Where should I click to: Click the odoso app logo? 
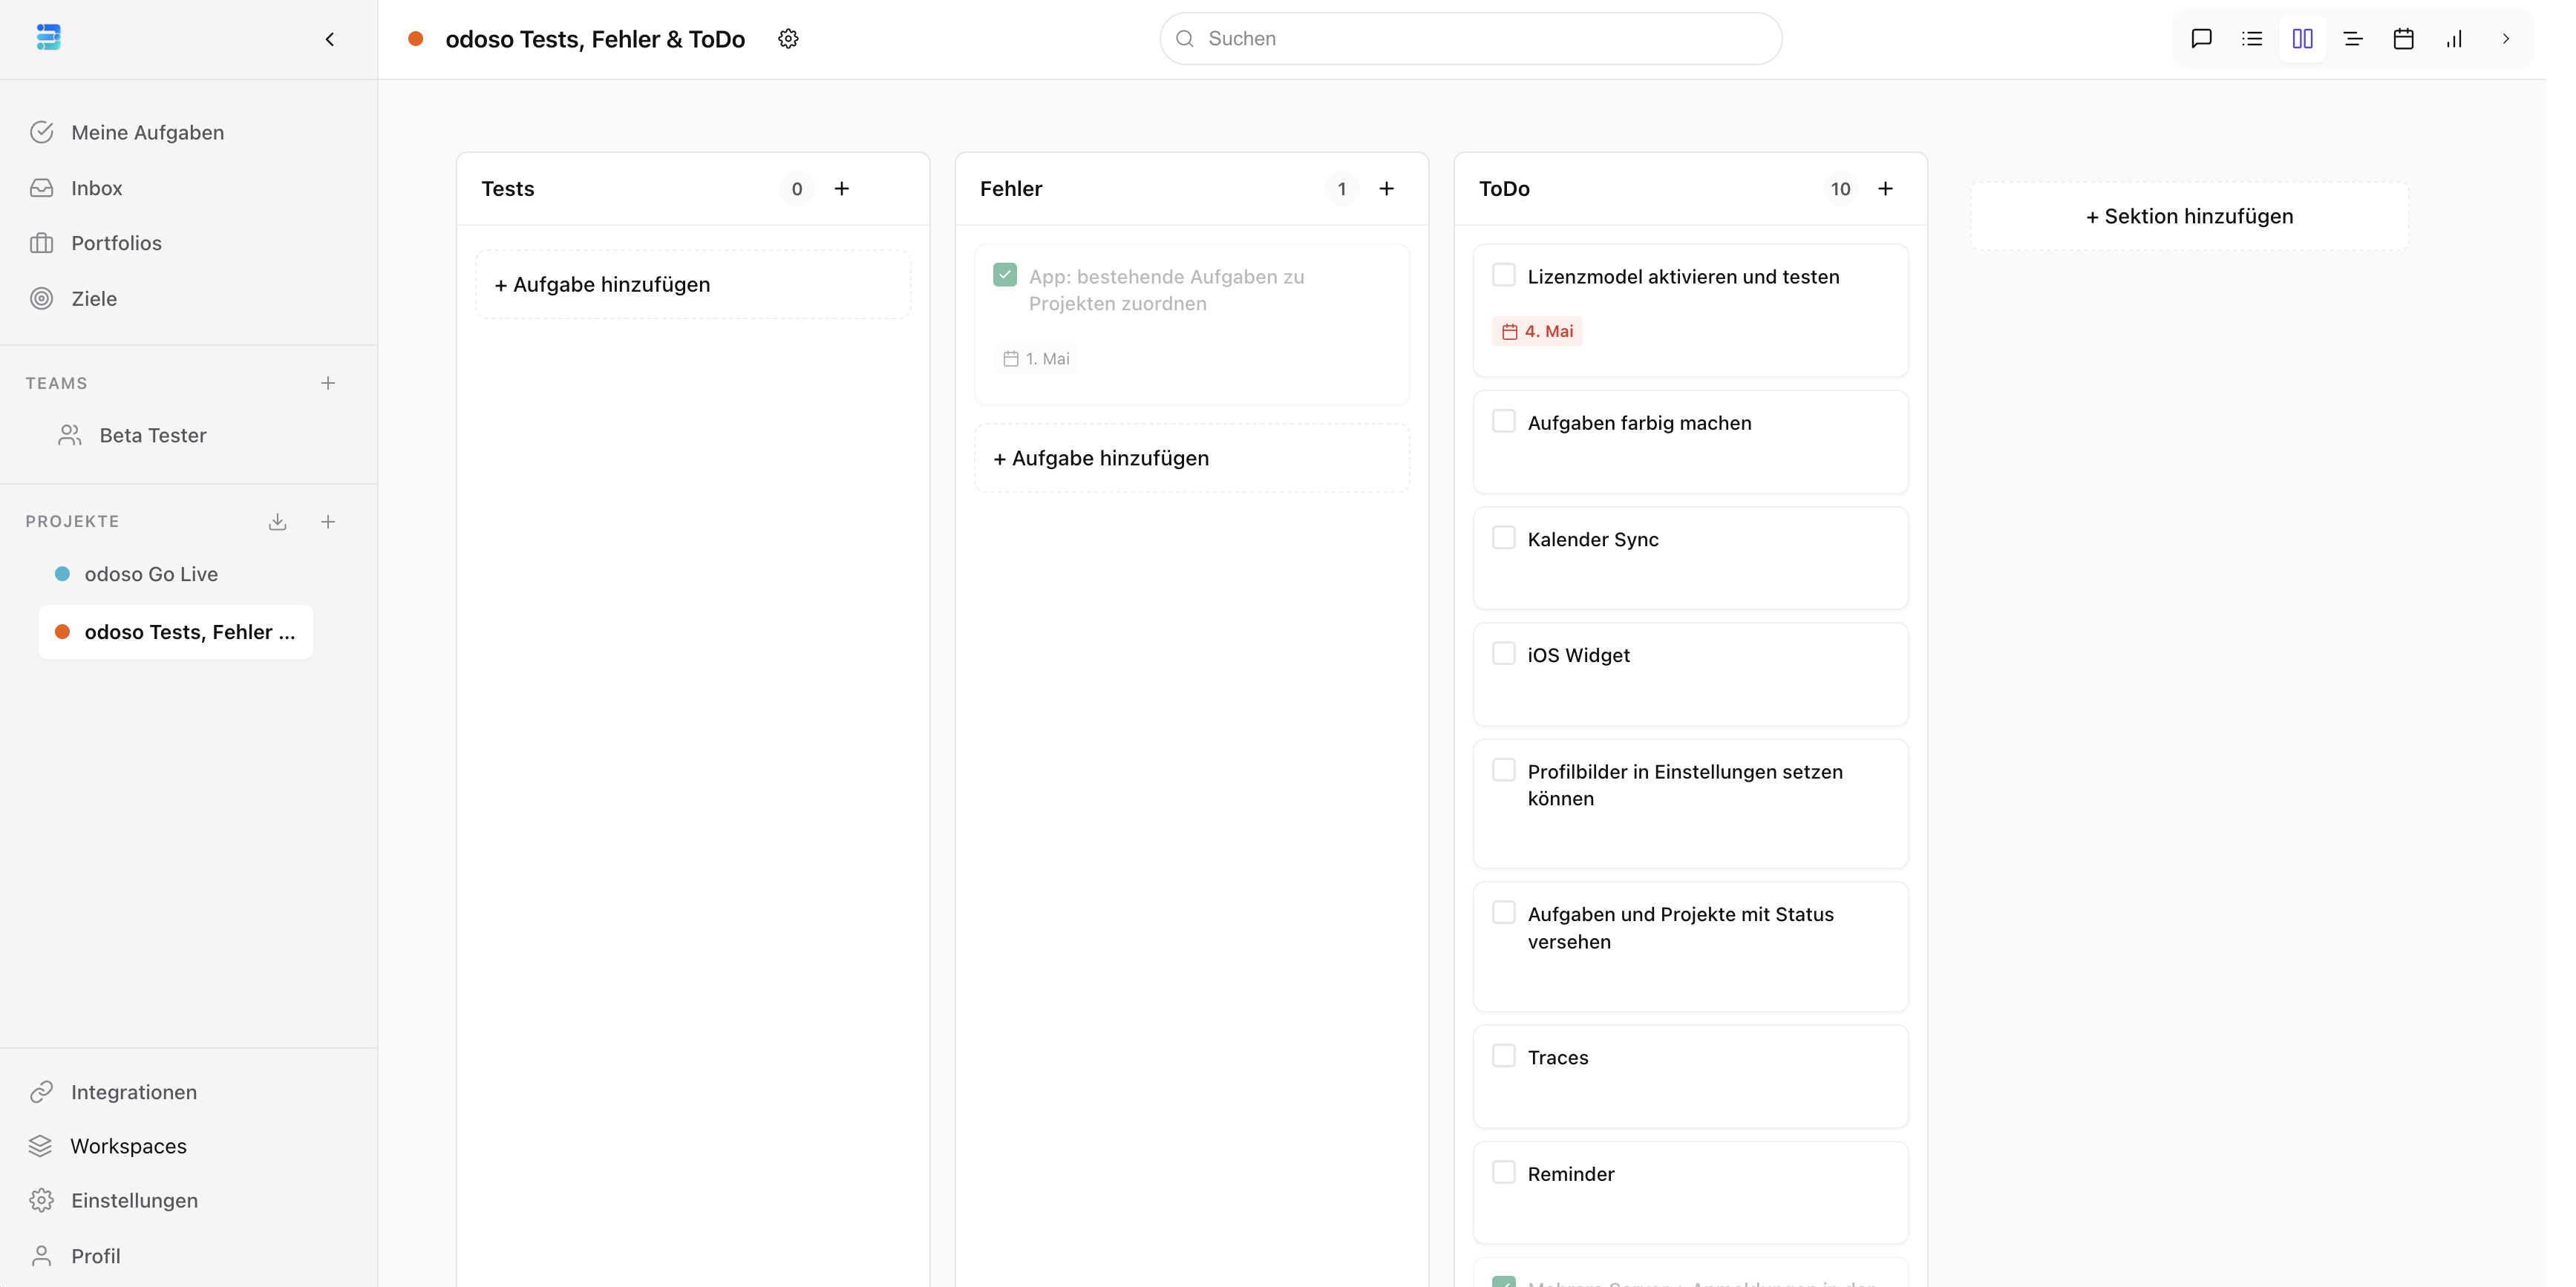point(48,38)
